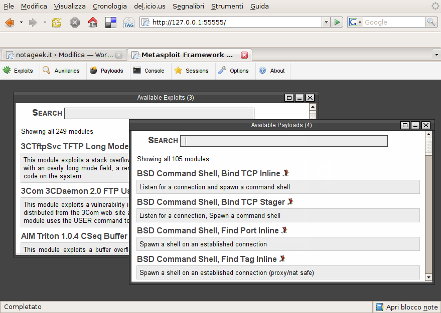441x313 pixels.
Task: Open BSD Command Shell, Find Tag Inline
Action: point(207,259)
